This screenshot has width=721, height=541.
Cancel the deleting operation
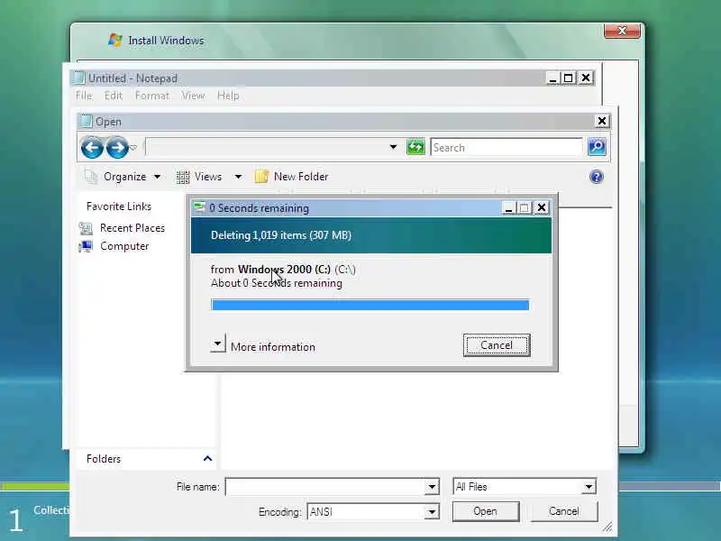497,345
